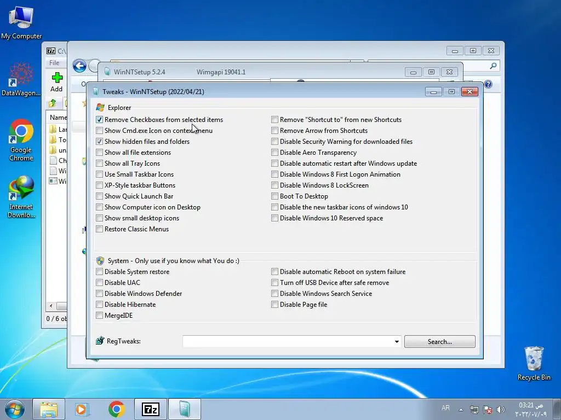This screenshot has height=420, width=561.
Task: Click the green Add button in 7-Zip
Action: pos(56,82)
